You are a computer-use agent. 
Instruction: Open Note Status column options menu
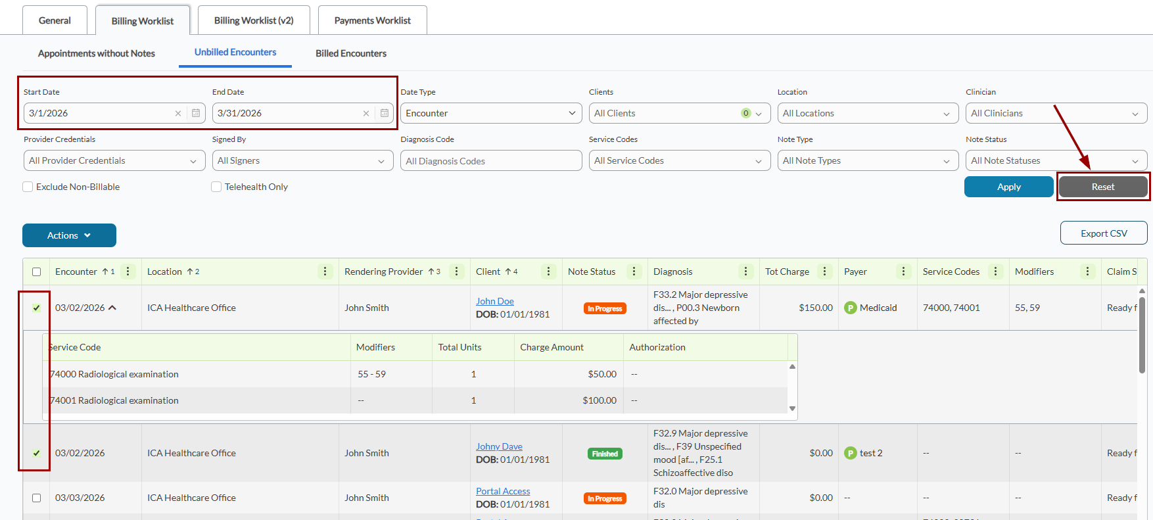(x=634, y=272)
